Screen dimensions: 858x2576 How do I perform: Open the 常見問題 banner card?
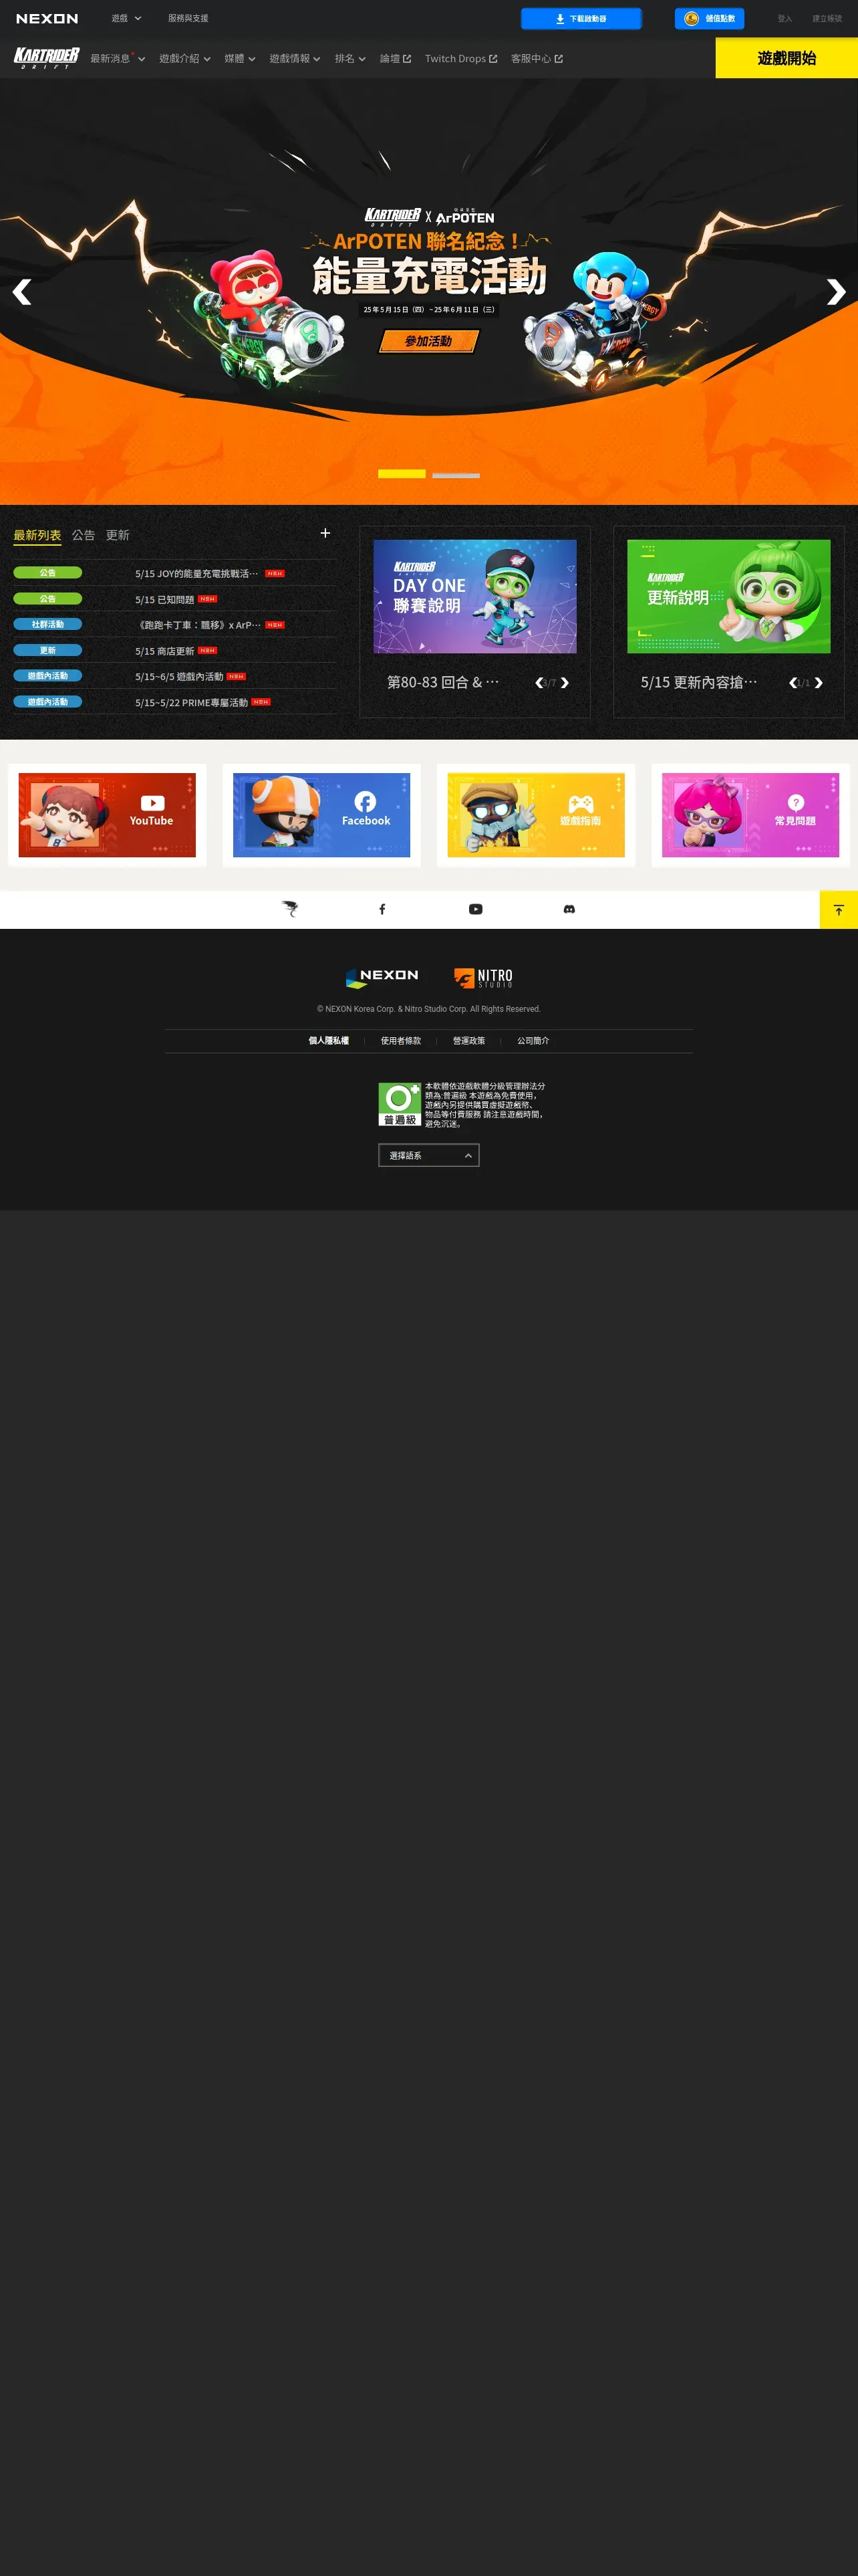[x=750, y=815]
